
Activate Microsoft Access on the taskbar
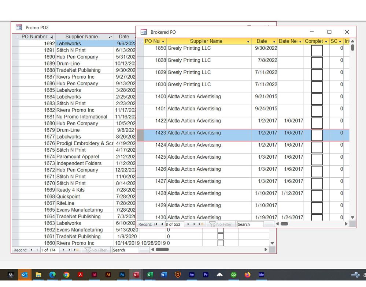click(x=136, y=275)
